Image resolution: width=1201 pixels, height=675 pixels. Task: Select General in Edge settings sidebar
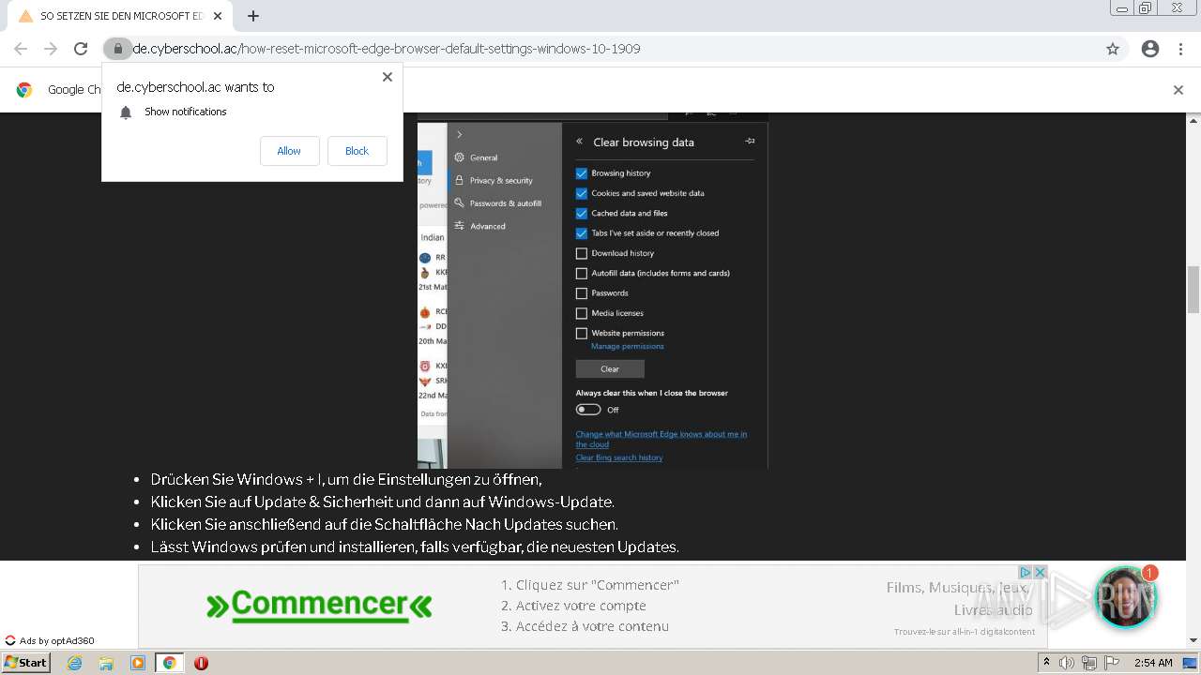[476, 157]
